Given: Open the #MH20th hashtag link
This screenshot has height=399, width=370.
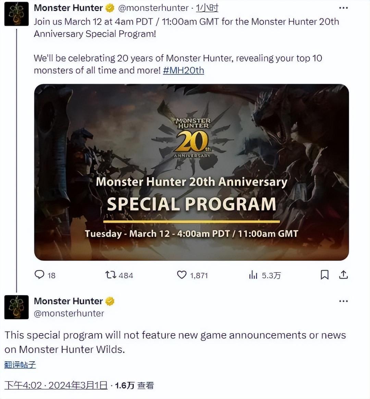Looking at the screenshot, I should tap(183, 70).
